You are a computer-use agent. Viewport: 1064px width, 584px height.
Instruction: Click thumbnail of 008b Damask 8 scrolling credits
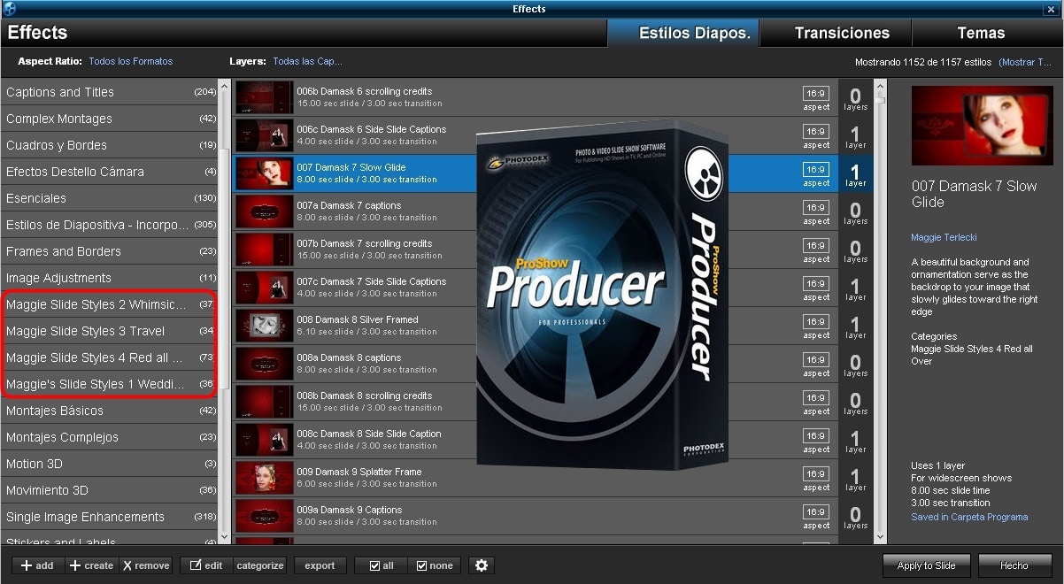pos(264,402)
